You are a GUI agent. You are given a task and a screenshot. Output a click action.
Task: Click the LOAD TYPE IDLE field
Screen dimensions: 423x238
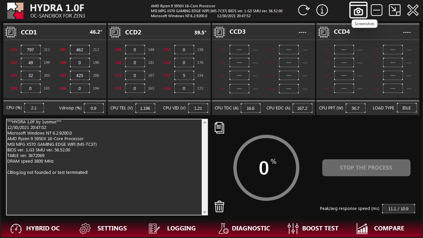point(406,108)
